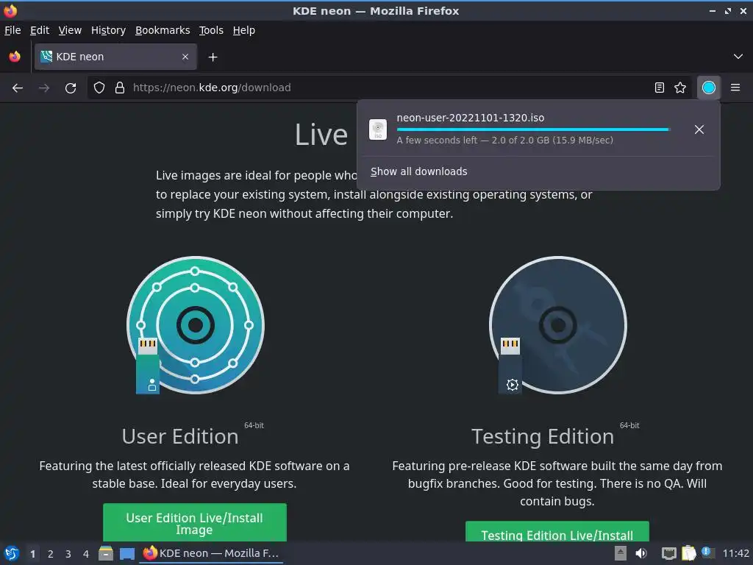Click Show all downloads
The width and height of the screenshot is (753, 565).
(x=418, y=171)
